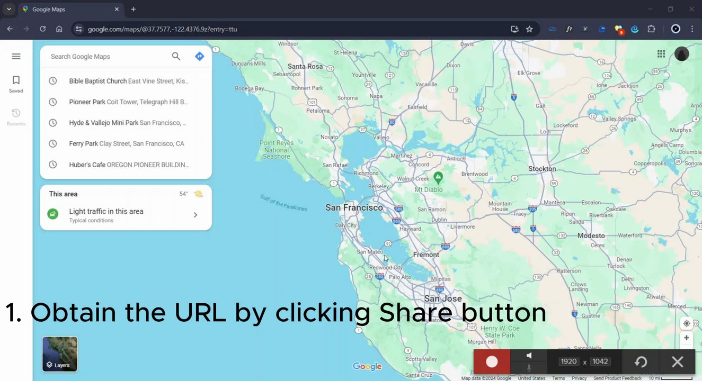This screenshot has height=381, width=702.
Task: Click the URL in the address bar
Action: (162, 29)
